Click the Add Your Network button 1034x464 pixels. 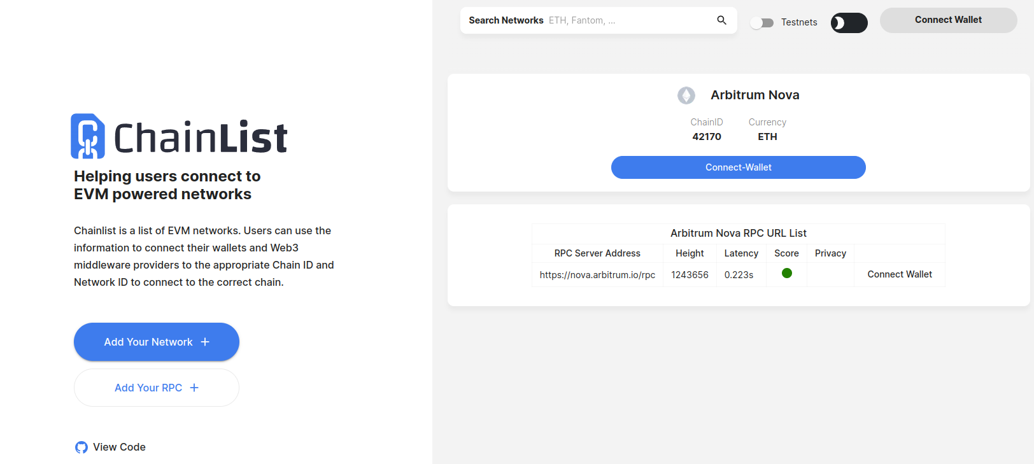click(157, 342)
